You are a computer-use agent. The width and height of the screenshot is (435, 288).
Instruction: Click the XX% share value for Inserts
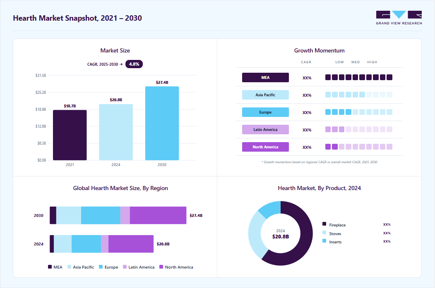[x=387, y=241]
